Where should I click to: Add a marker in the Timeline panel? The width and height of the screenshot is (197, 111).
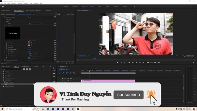click(x=70, y=73)
